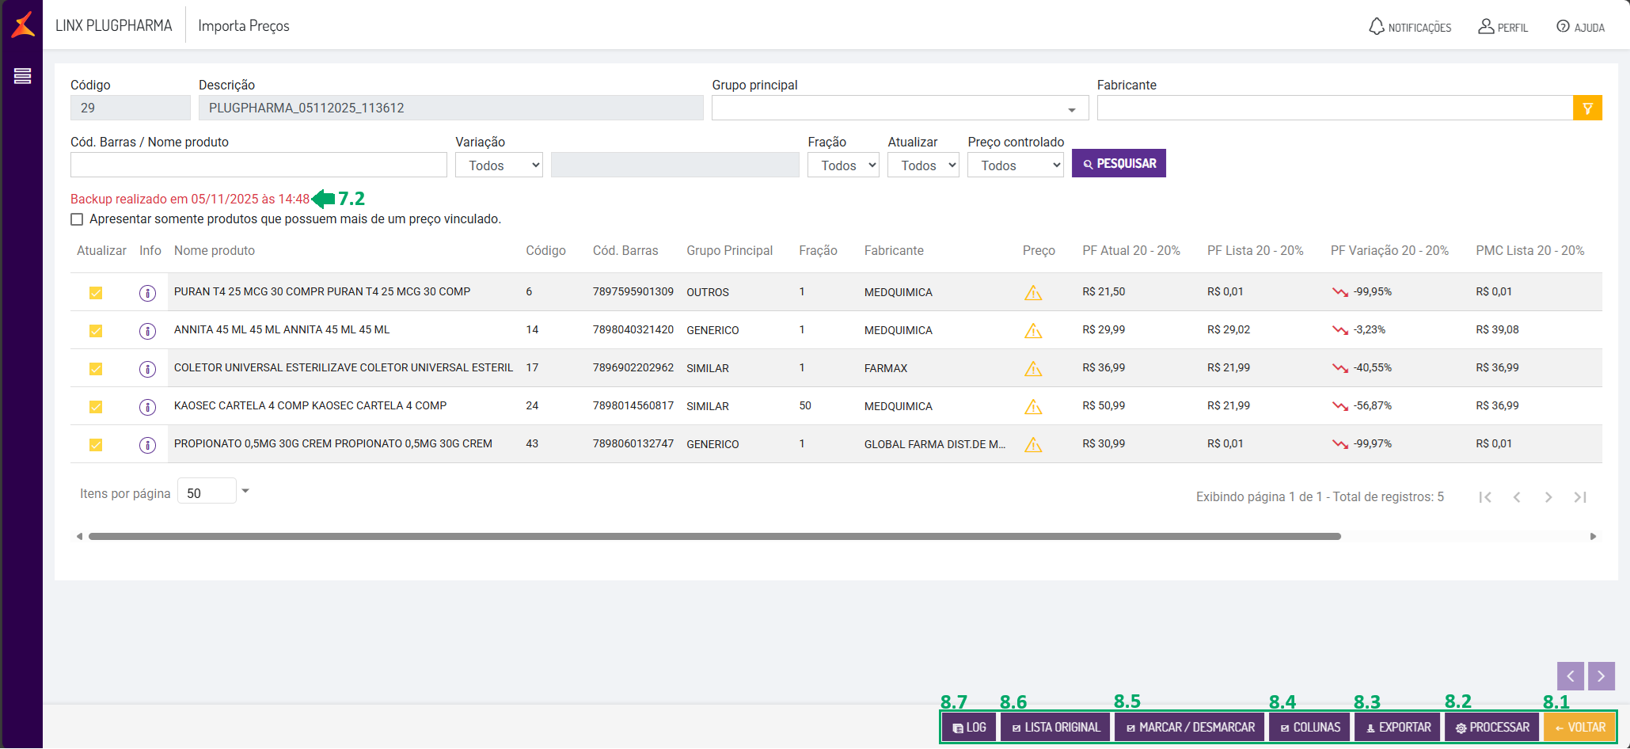Click warning triangle on PROPIONATO row
This screenshot has height=749, width=1630.
pyautogui.click(x=1033, y=445)
